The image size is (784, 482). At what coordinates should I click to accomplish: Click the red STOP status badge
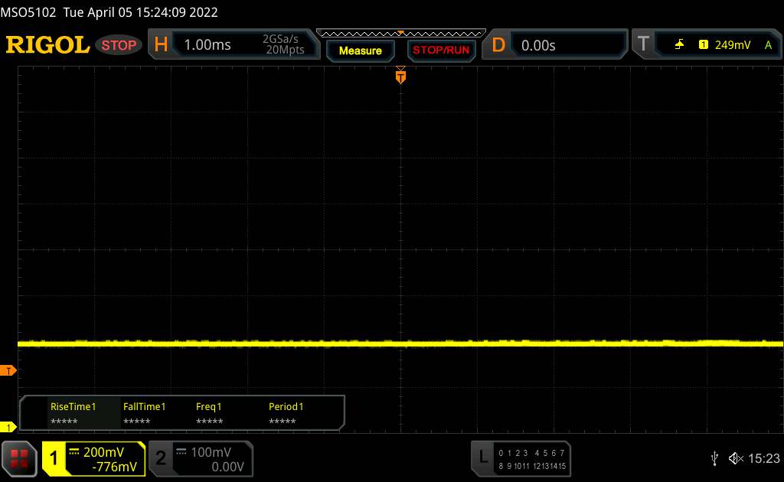click(x=119, y=45)
